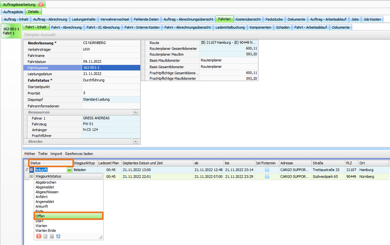Screen dimensions: 390x245
Task: Click the blue refresh icon in dropdown footer
Action: (58, 236)
